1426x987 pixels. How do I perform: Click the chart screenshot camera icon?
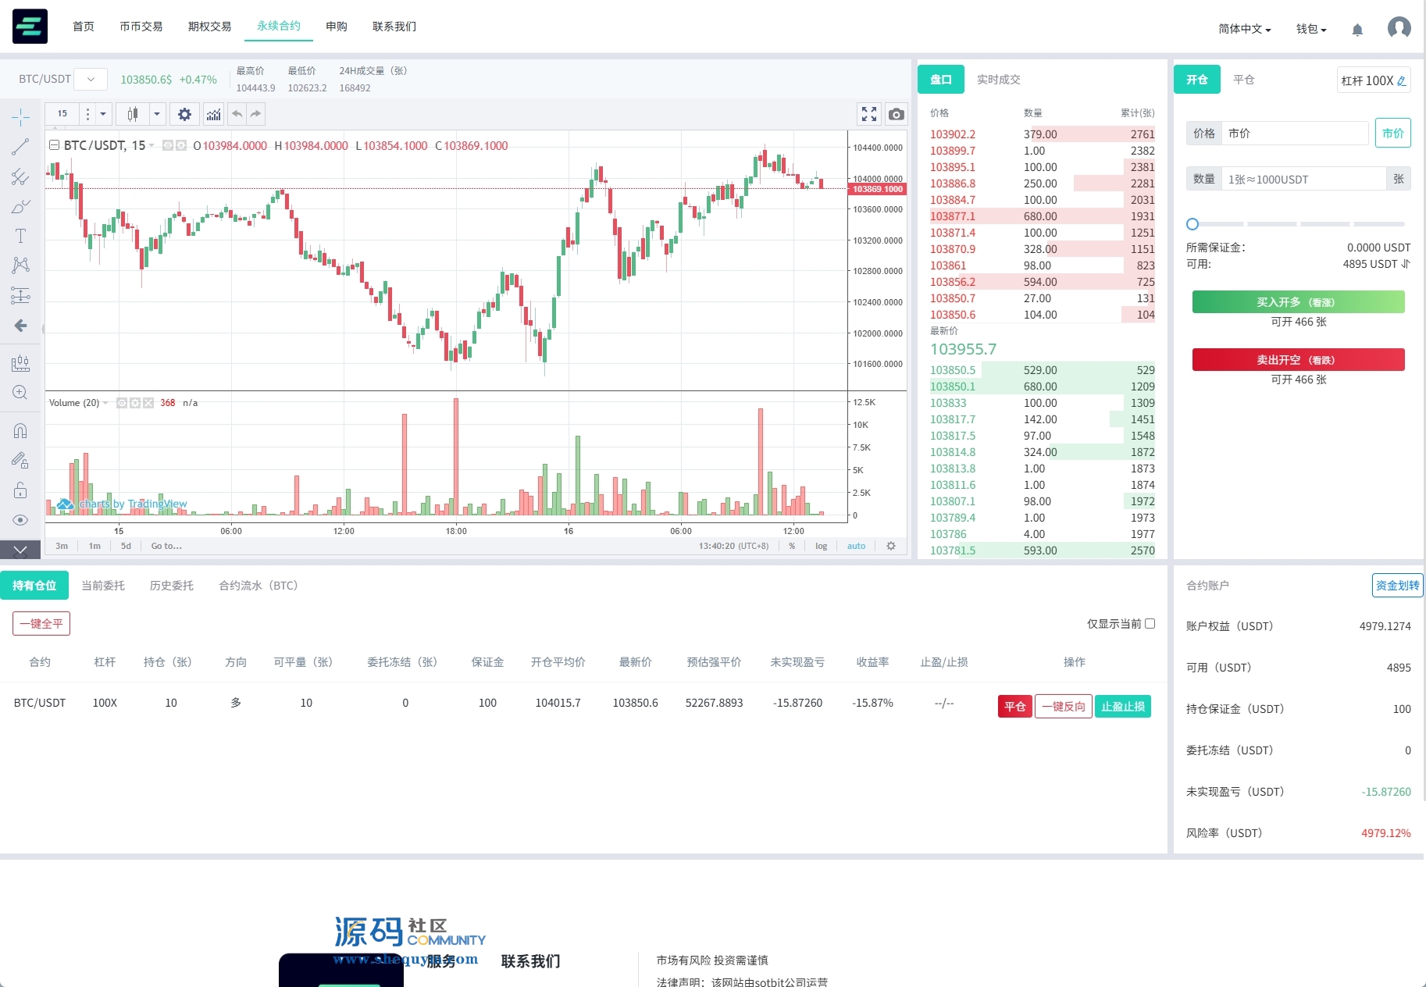(897, 115)
